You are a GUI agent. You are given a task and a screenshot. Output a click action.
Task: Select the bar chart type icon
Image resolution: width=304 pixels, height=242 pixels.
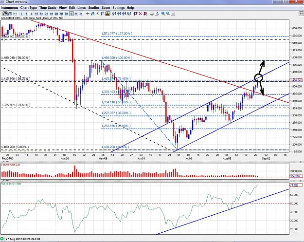tap(11, 14)
